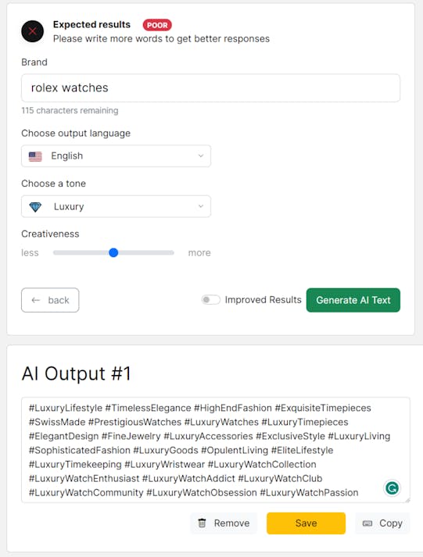The width and height of the screenshot is (423, 557).
Task: Click inside the hashtags output text area
Action: 216,450
